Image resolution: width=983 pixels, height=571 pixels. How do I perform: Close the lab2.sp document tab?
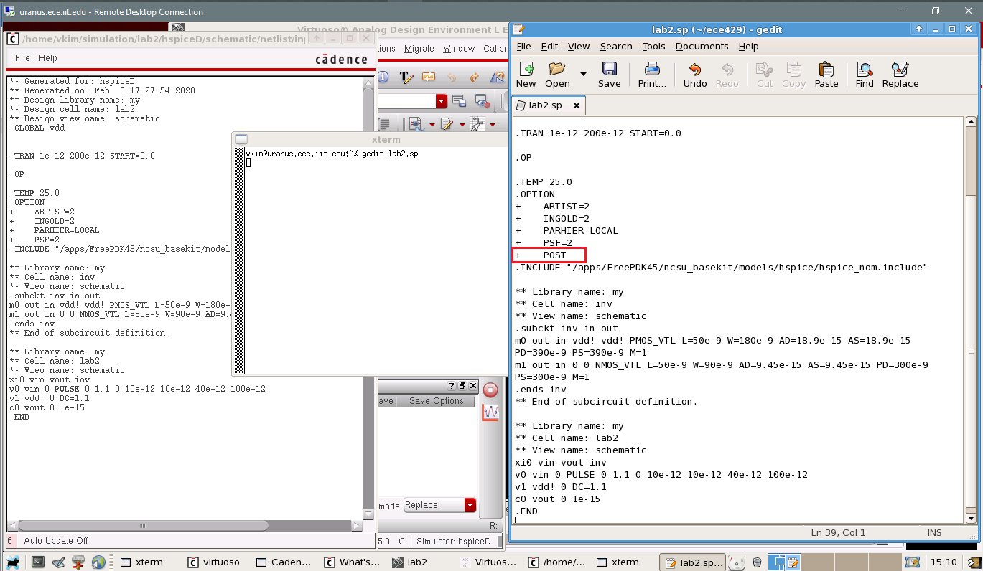click(x=577, y=105)
